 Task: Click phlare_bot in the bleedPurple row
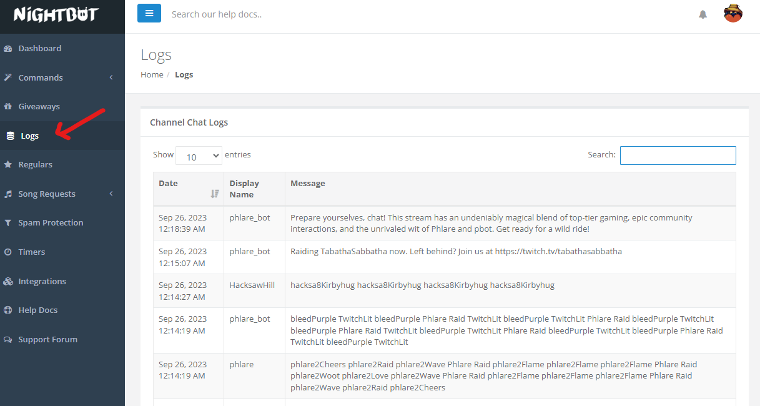(250, 319)
